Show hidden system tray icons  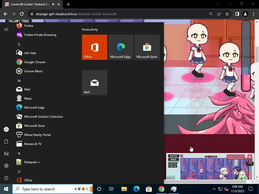[x=214, y=189]
